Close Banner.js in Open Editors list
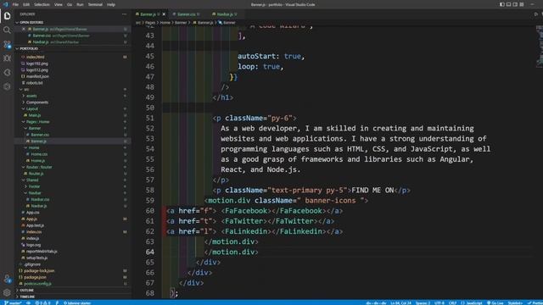543x305 pixels. tap(24, 29)
